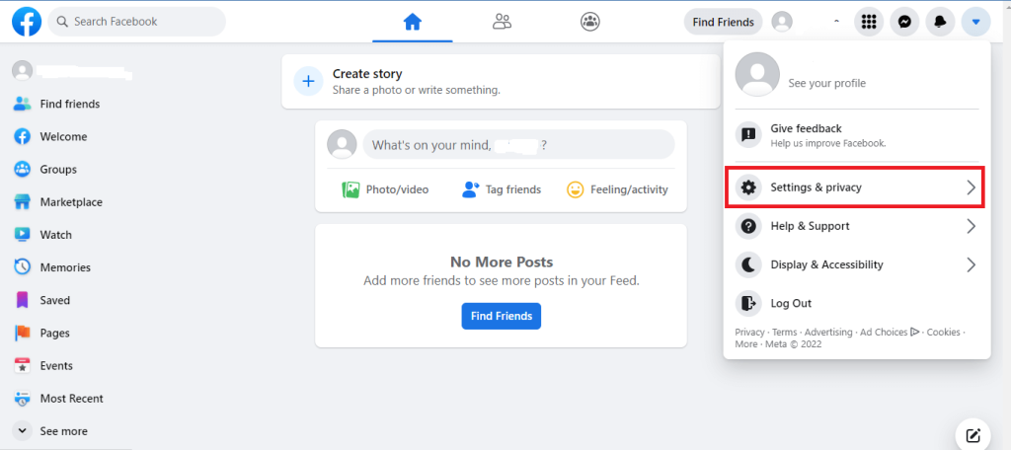Viewport: 1011px width, 450px height.
Task: Click the avatar beside the post composer
Action: click(x=342, y=144)
